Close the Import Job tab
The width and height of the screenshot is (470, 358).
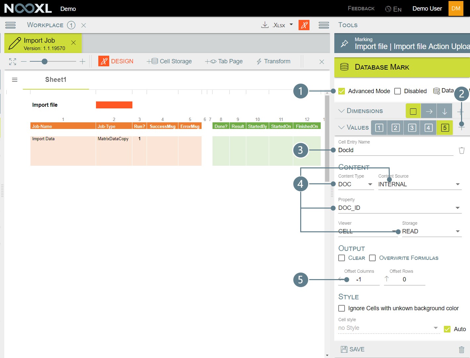[73, 43]
